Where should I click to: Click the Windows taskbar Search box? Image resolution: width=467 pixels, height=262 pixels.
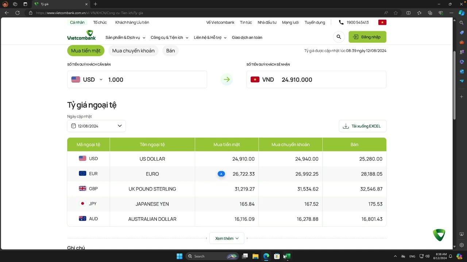(x=212, y=256)
